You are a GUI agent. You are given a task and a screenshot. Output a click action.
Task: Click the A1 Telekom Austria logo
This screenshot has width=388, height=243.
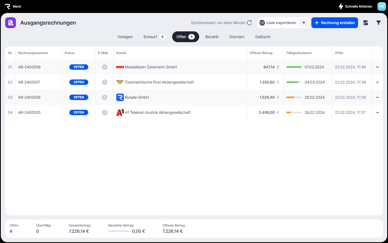120,112
